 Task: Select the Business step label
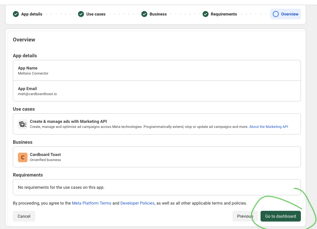(158, 14)
